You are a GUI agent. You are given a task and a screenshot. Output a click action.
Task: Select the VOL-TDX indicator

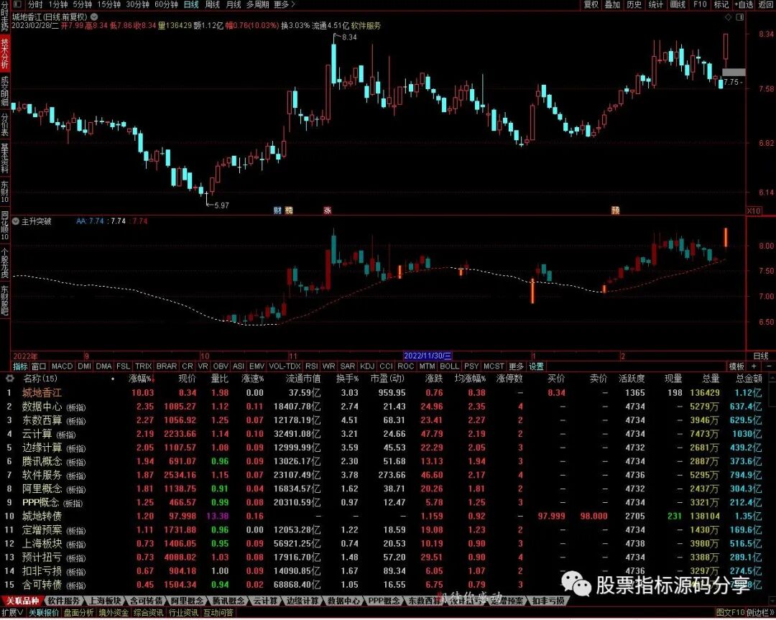point(285,366)
